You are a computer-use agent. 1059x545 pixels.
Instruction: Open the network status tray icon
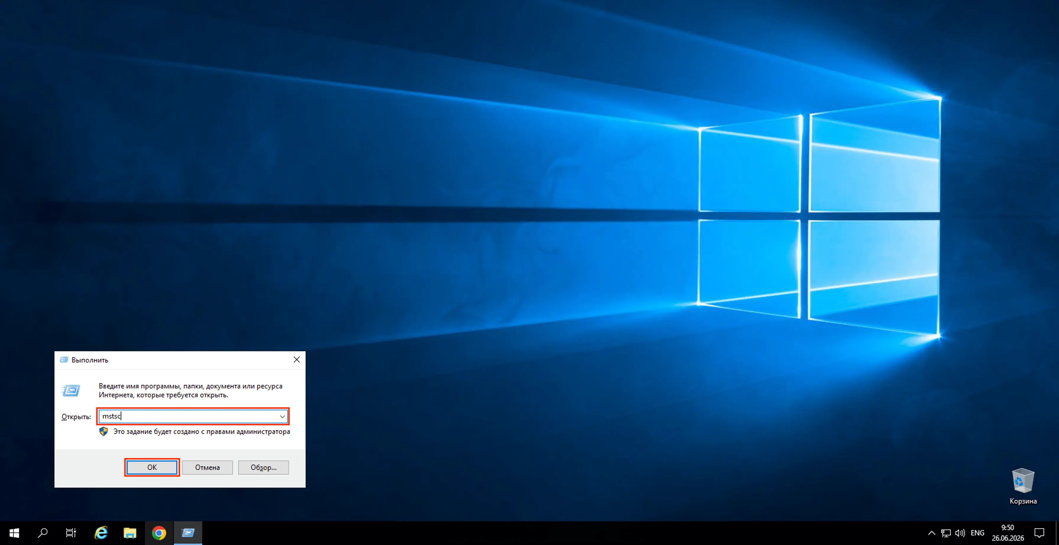coord(946,533)
